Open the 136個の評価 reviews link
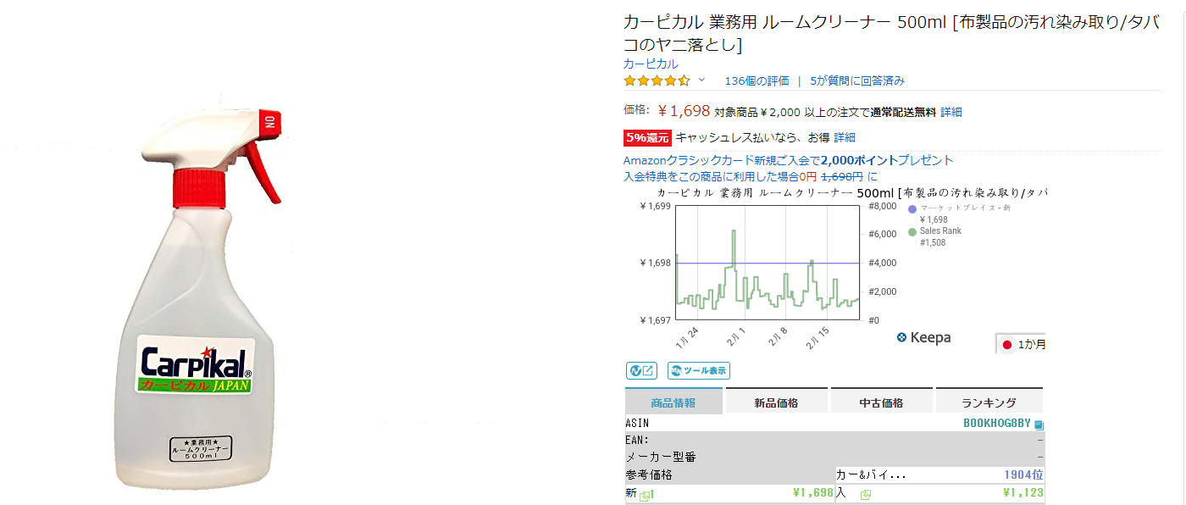Image resolution: width=1186 pixels, height=505 pixels. 756,81
